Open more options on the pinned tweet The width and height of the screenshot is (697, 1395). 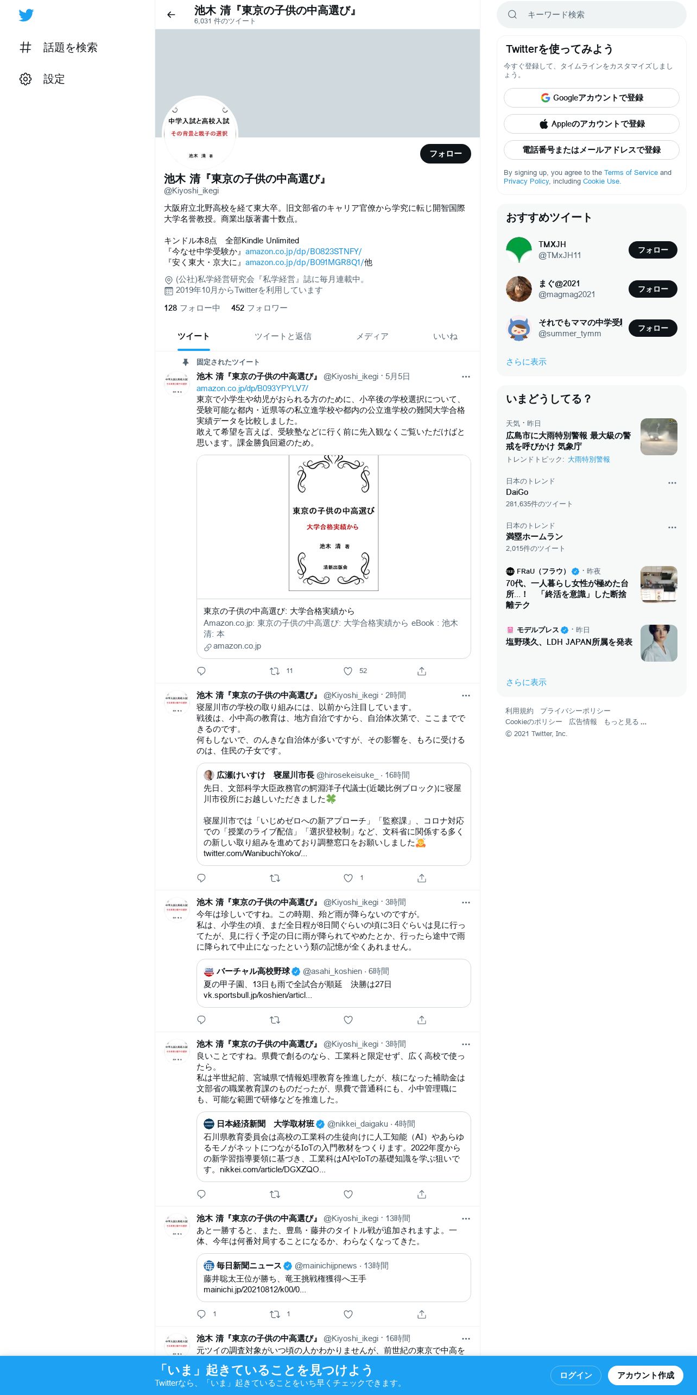pos(466,376)
